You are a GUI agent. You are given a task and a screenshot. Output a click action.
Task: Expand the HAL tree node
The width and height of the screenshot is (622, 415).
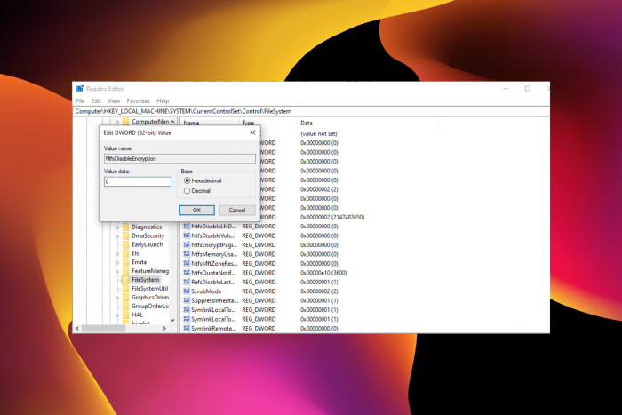click(117, 315)
